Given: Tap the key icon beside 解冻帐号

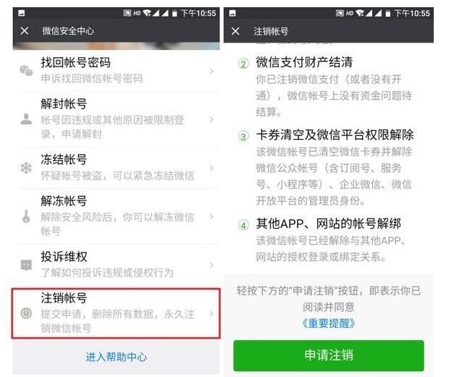Looking at the screenshot, I should click(26, 216).
